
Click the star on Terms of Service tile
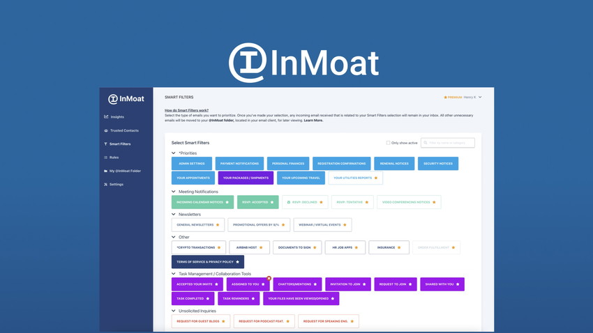pyautogui.click(x=237, y=262)
